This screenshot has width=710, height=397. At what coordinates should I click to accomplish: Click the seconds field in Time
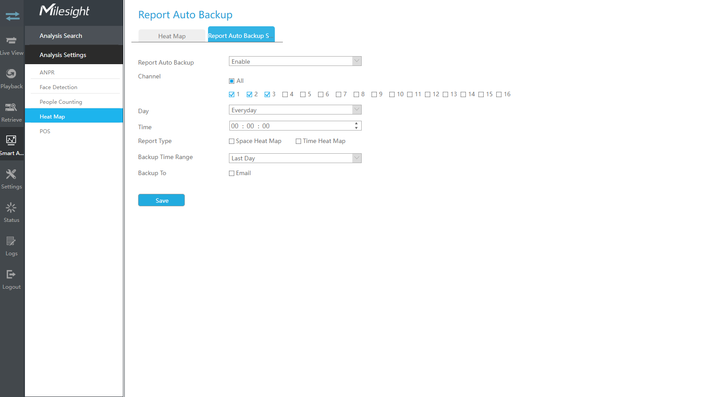point(266,126)
